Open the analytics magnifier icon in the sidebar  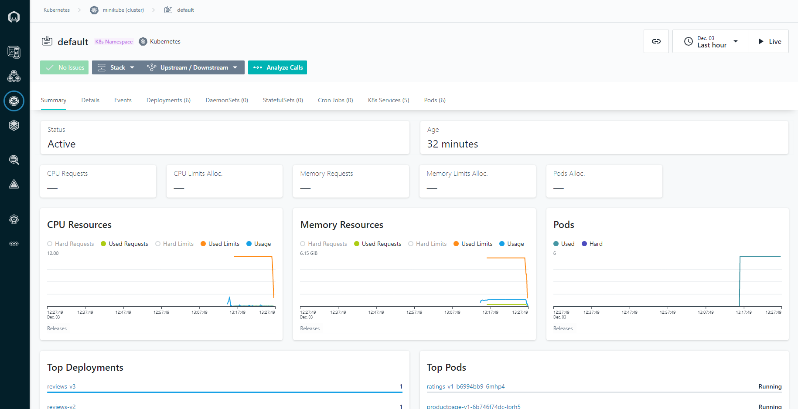[14, 160]
